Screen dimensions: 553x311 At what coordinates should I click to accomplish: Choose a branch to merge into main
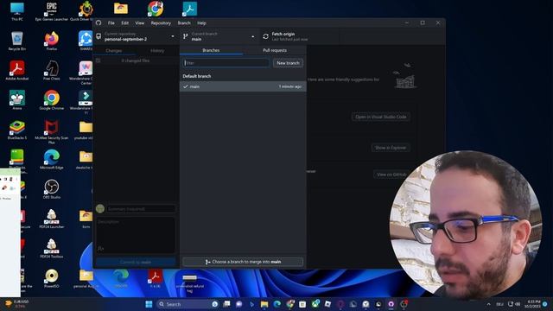[243, 262]
